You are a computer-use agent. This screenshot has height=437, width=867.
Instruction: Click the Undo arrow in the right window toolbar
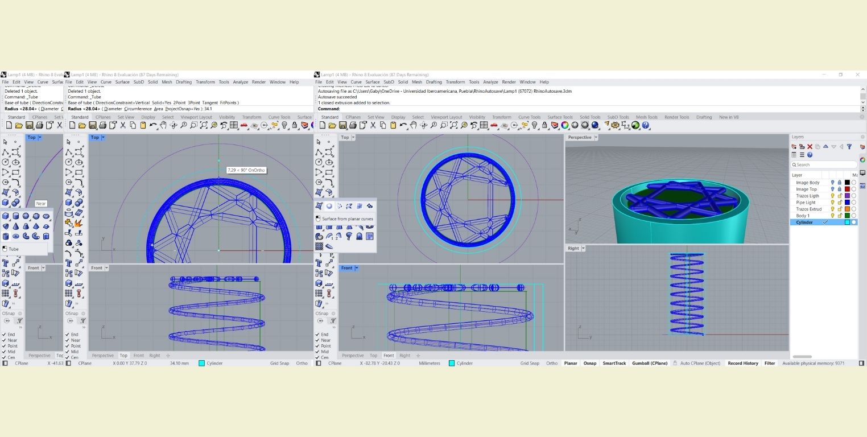403,125
